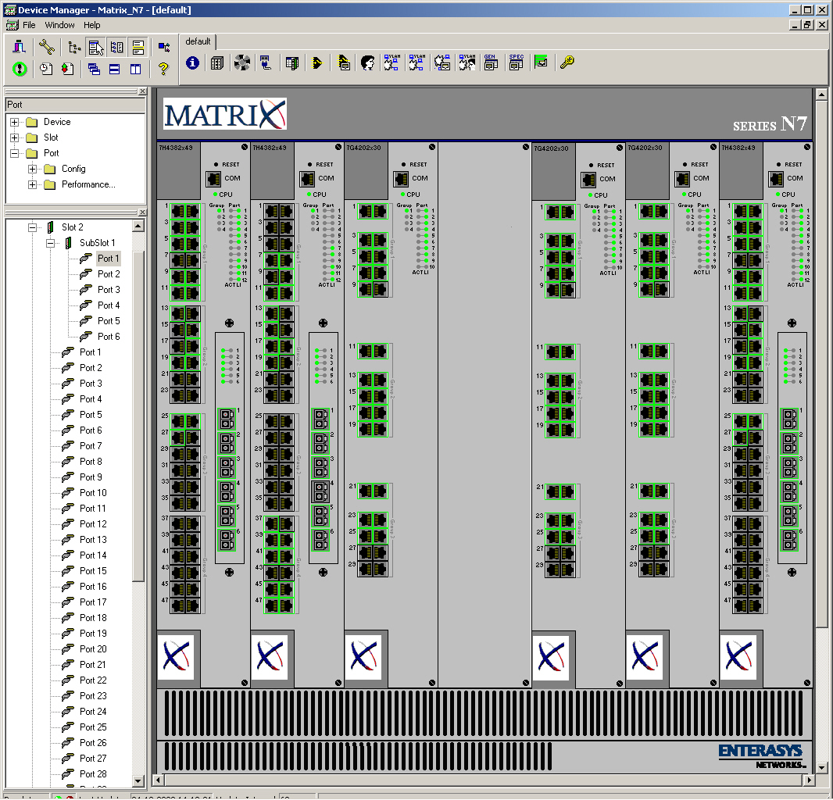The width and height of the screenshot is (833, 800).
Task: Toggle the yellow-highlighted form view toolbar button
Action: point(138,47)
